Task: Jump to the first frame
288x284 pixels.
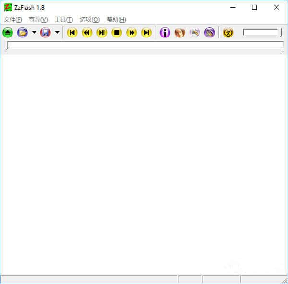Action: [x=72, y=33]
